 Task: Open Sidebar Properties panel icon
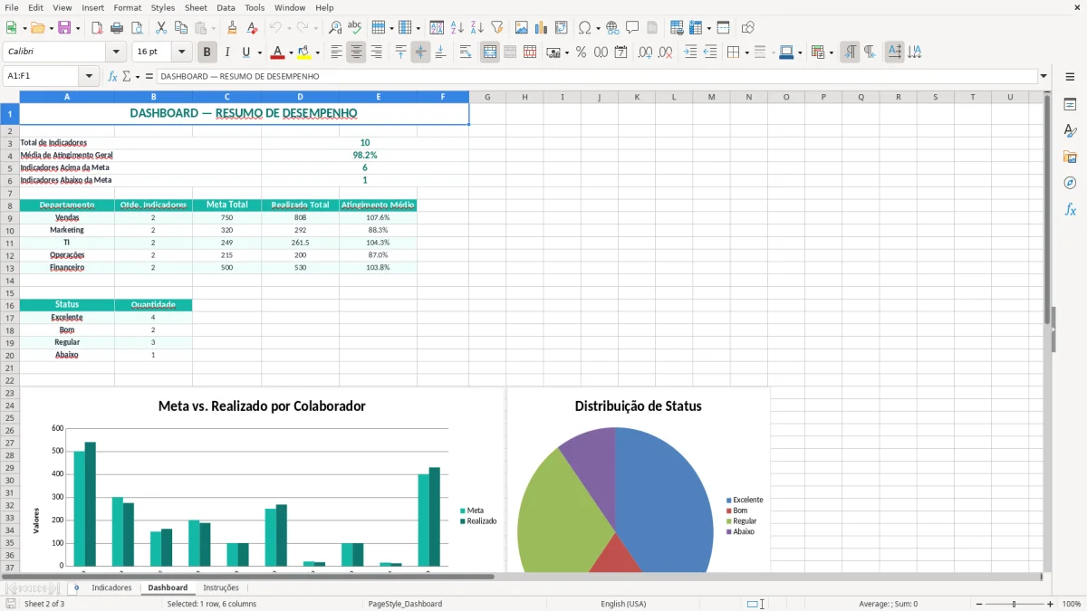pos(1070,105)
